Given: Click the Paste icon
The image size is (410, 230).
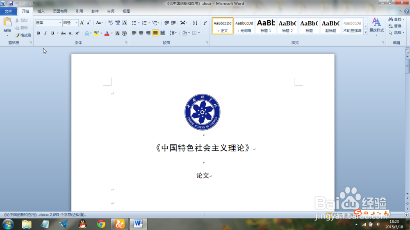Looking at the screenshot, I should pyautogui.click(x=7, y=23).
